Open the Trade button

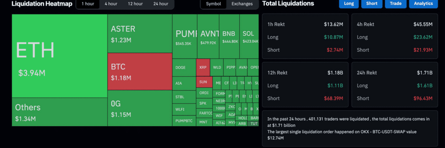click(395, 3)
